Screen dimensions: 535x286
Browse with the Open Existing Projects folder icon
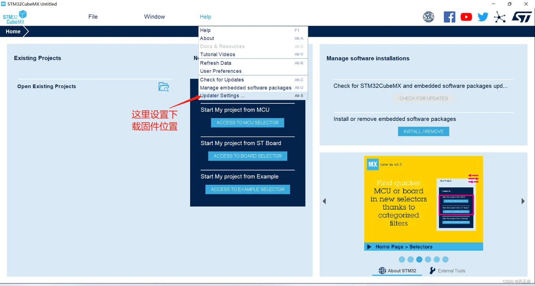click(x=164, y=87)
